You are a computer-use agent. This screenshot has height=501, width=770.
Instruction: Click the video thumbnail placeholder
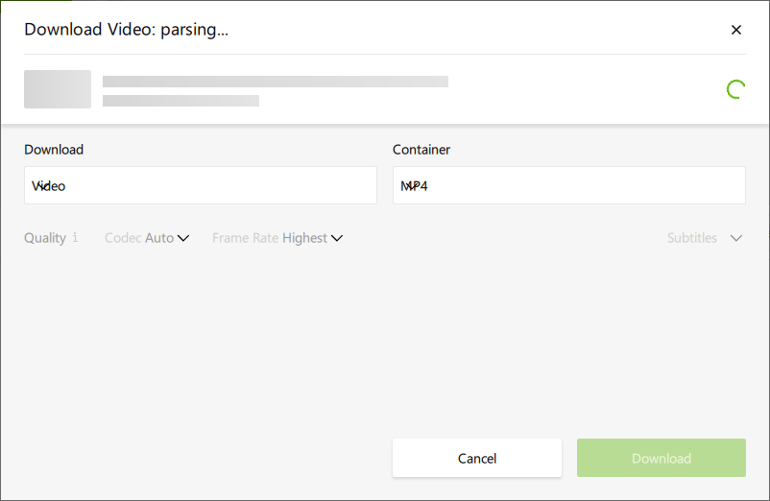coord(58,89)
